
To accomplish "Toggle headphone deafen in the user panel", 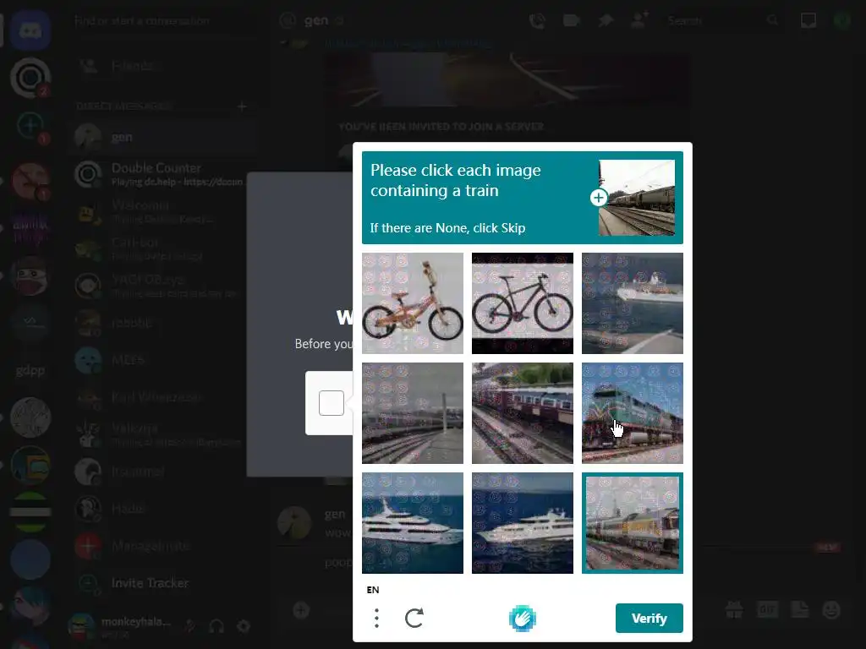I will (x=216, y=626).
